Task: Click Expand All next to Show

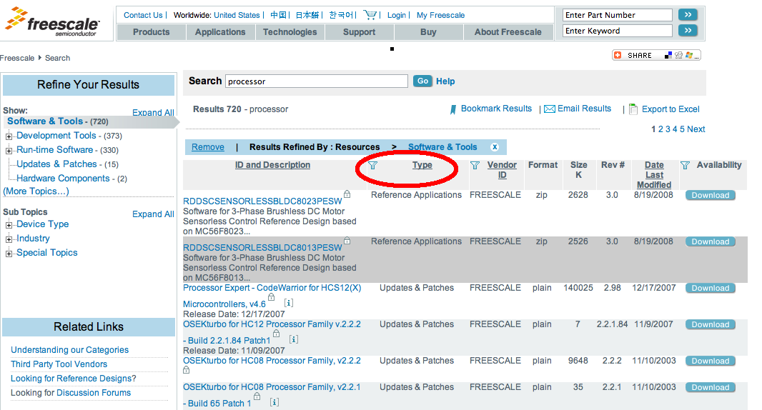Action: click(x=153, y=112)
